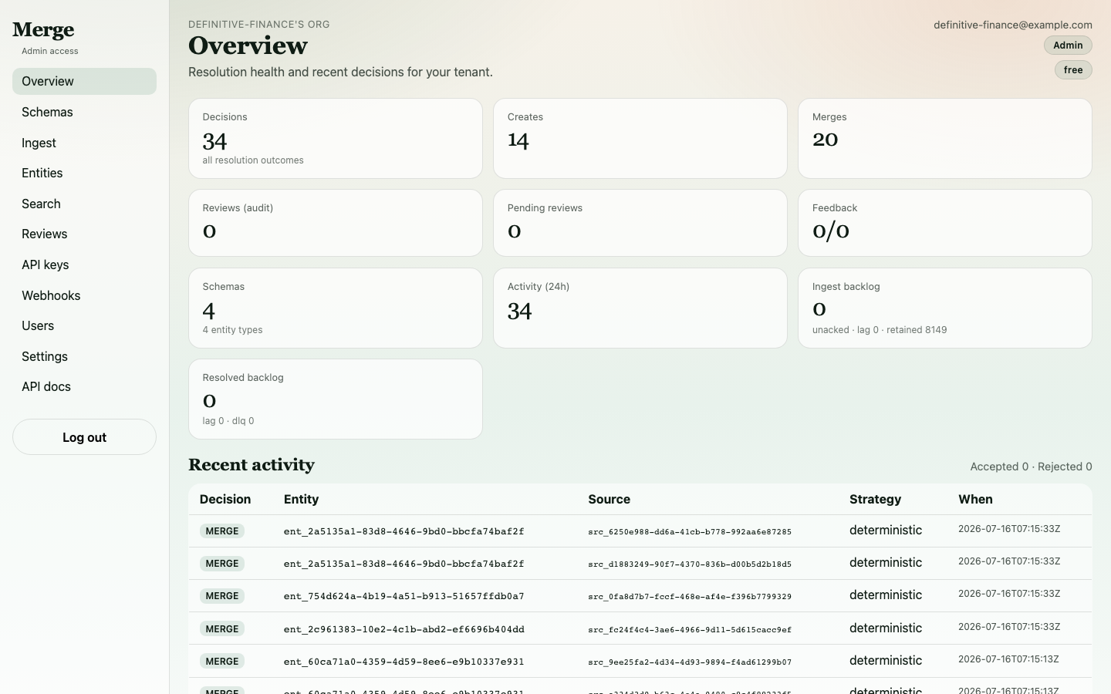Open the Ingest section
The height and width of the screenshot is (694, 1111).
84,143
